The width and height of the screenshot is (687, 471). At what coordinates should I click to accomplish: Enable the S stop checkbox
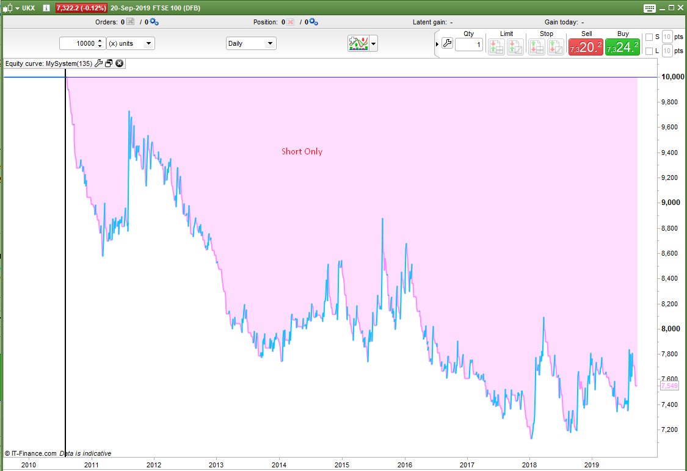tap(649, 37)
